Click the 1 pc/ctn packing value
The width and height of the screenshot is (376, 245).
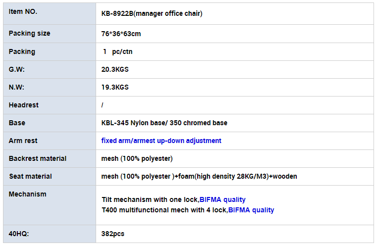tap(117, 51)
